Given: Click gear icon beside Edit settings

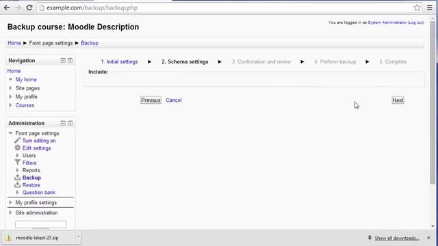Looking at the screenshot, I should click(17, 148).
